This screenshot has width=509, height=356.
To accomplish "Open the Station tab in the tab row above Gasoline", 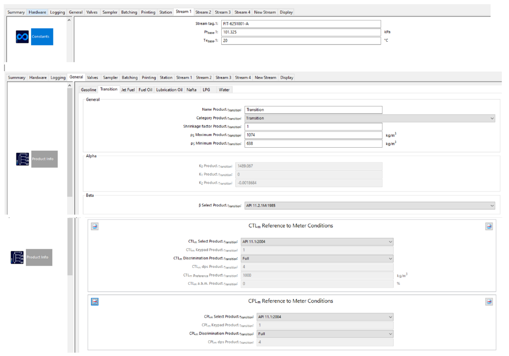I will pyautogui.click(x=166, y=78).
